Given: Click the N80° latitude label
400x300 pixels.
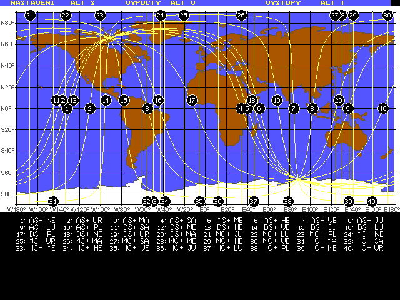Looking at the screenshot, I should (x=7, y=23).
